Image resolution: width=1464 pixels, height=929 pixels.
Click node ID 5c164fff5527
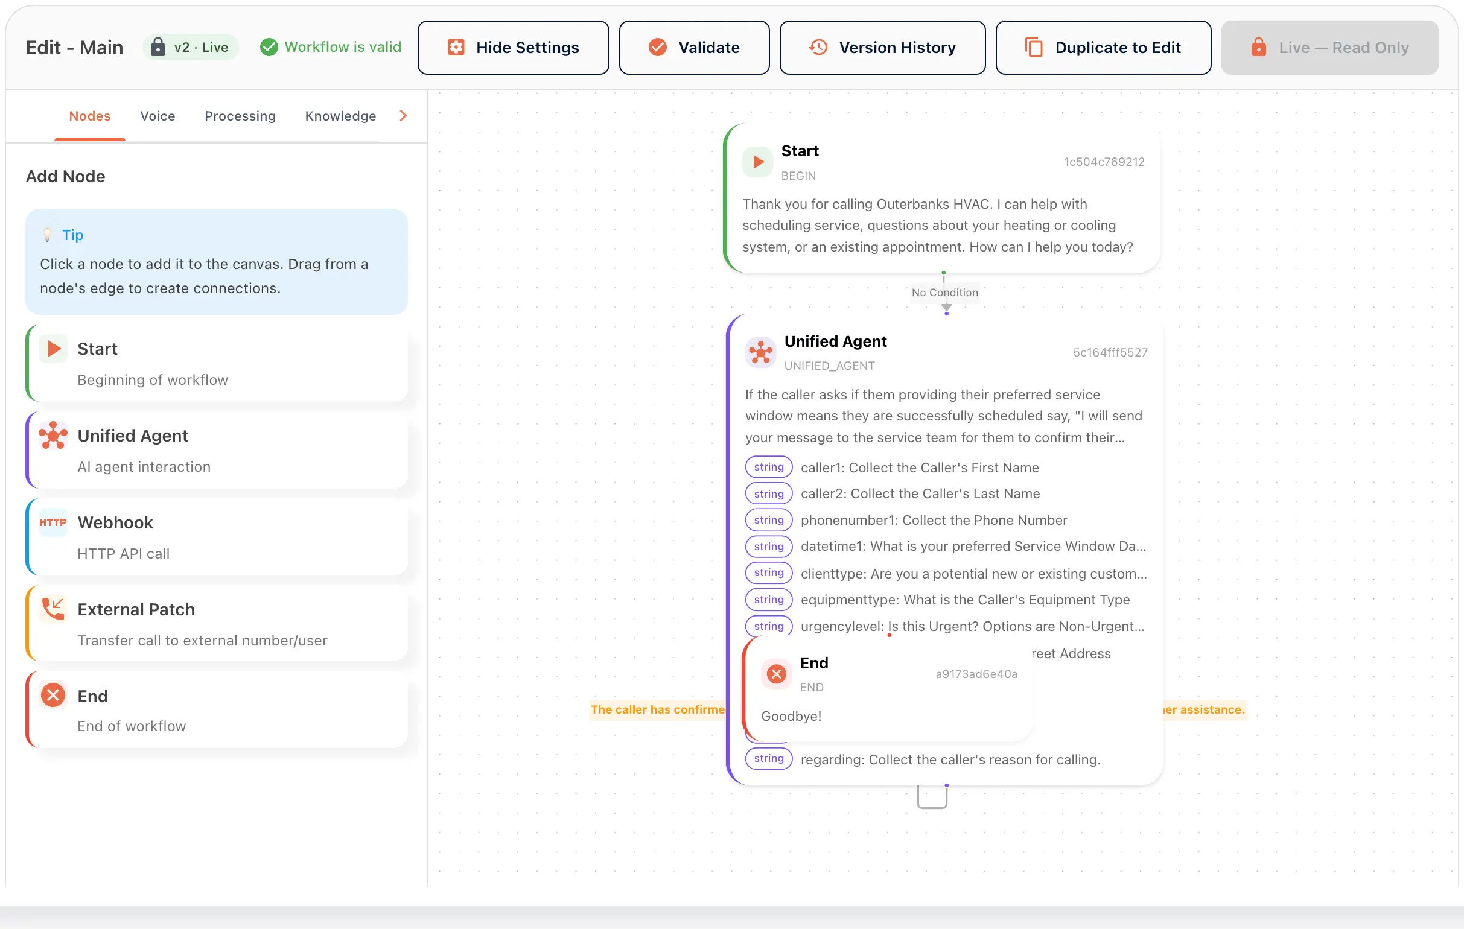tap(1110, 352)
